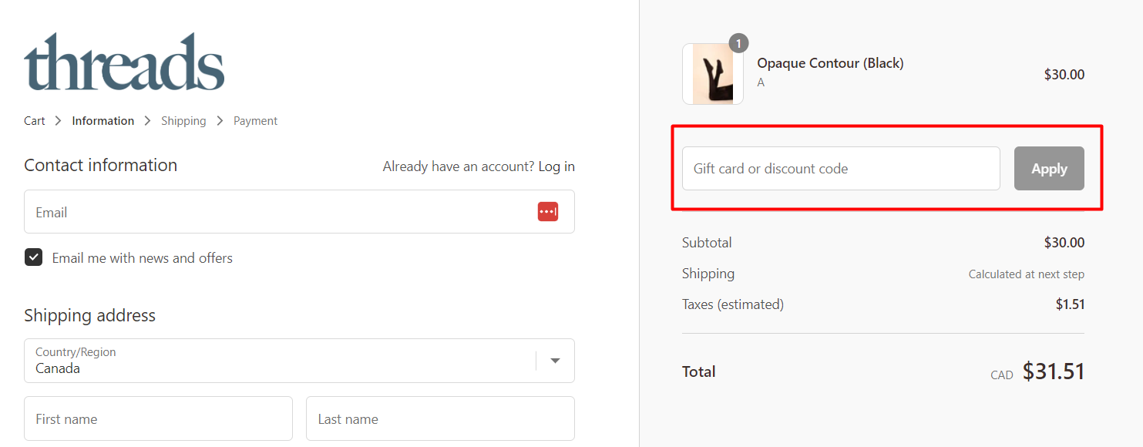This screenshot has width=1143, height=447.
Task: Click into the Last name field
Action: [440, 418]
